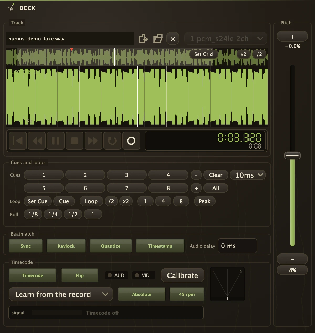The height and width of the screenshot is (333, 315).
Task: Click the cues minus button
Action: tap(196, 175)
